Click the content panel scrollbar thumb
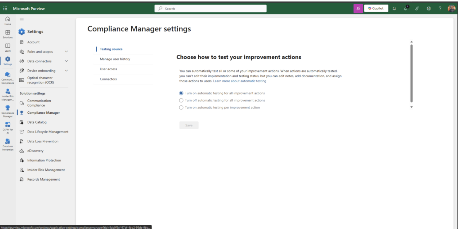 412,73
